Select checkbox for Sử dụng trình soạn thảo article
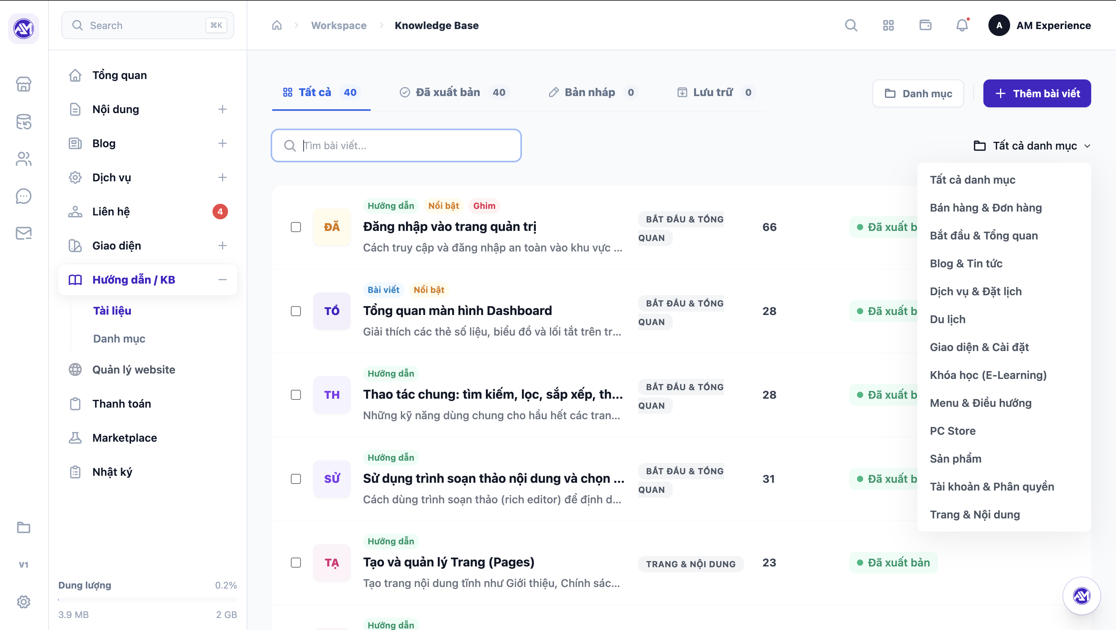The image size is (1116, 630). coord(296,479)
